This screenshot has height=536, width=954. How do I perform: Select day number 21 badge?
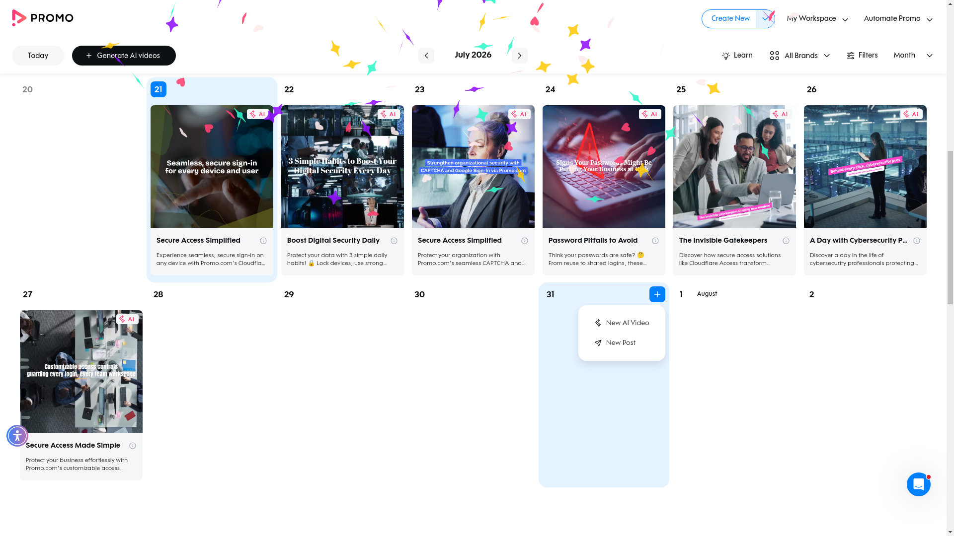(x=158, y=89)
